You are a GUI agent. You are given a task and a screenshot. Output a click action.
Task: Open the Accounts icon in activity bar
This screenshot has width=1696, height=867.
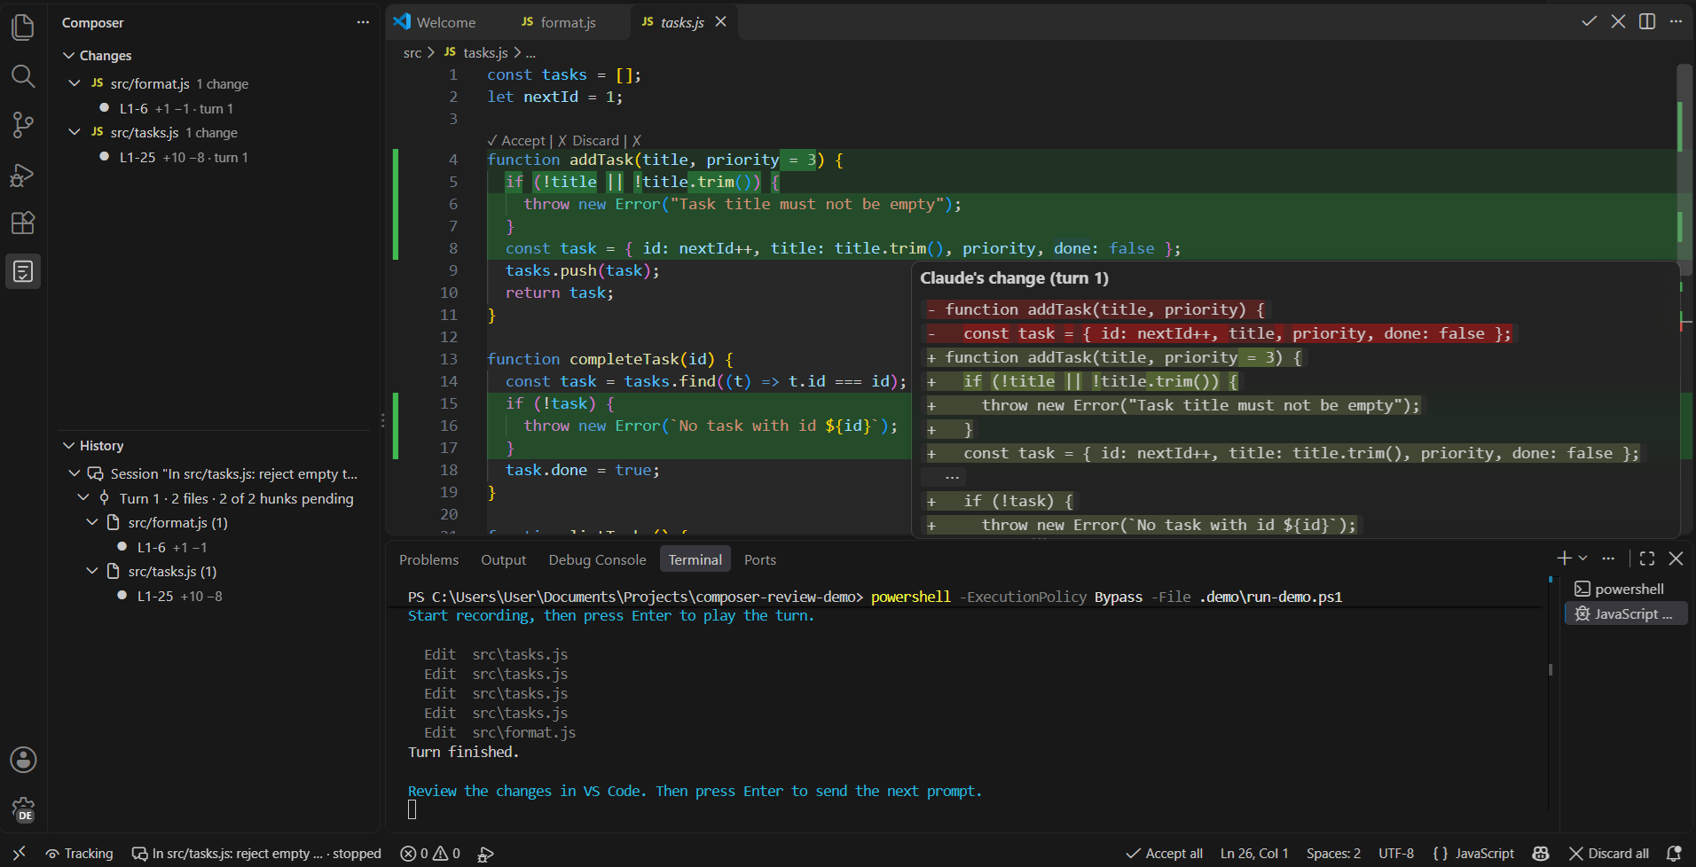point(23,760)
